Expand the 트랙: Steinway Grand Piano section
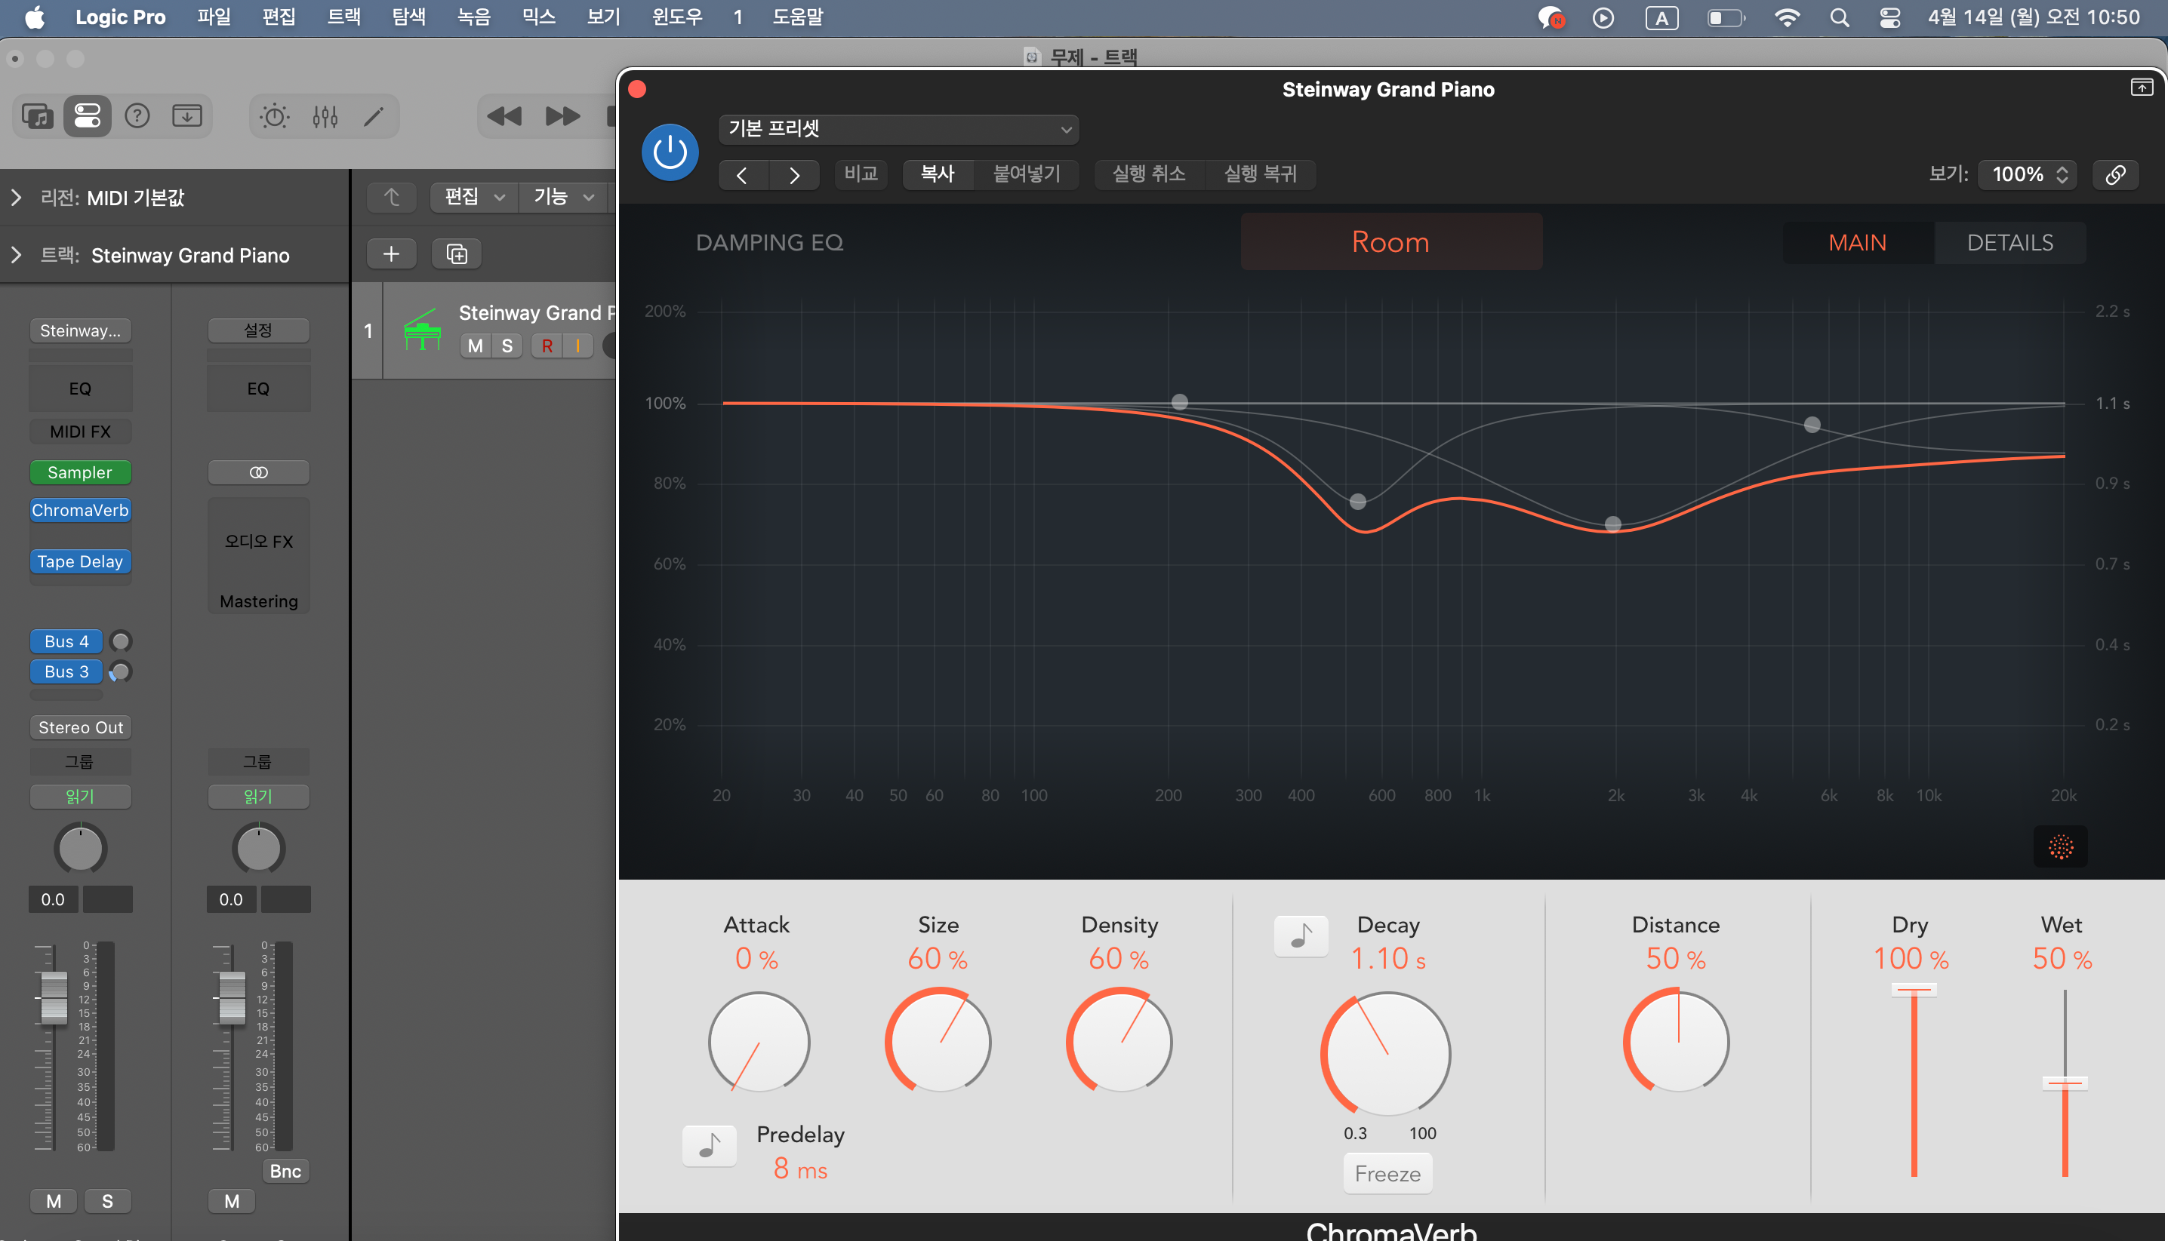This screenshot has height=1241, width=2168. pos(16,255)
